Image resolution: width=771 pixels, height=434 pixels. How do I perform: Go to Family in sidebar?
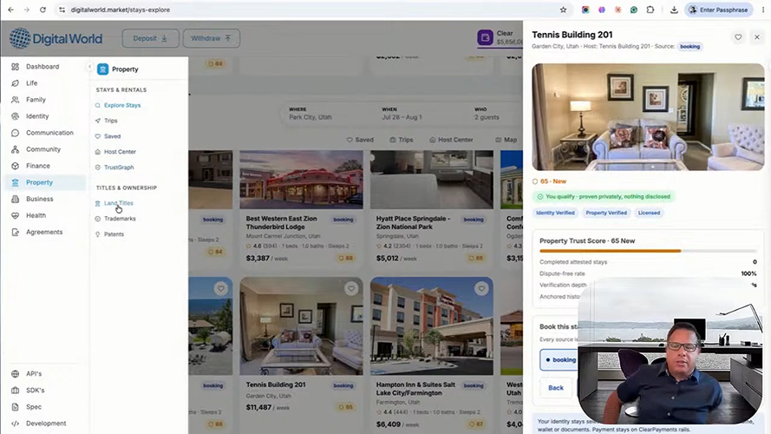[36, 100]
